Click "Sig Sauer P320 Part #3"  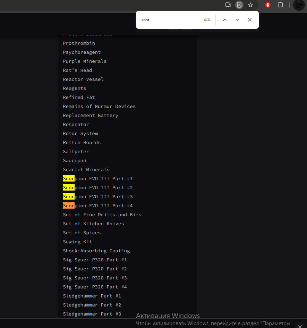(95, 278)
